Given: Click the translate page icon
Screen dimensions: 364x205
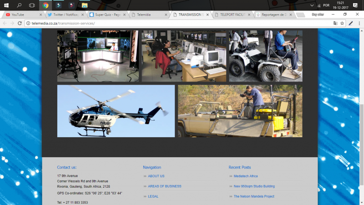Looking at the screenshot, I should pyautogui.click(x=335, y=23).
